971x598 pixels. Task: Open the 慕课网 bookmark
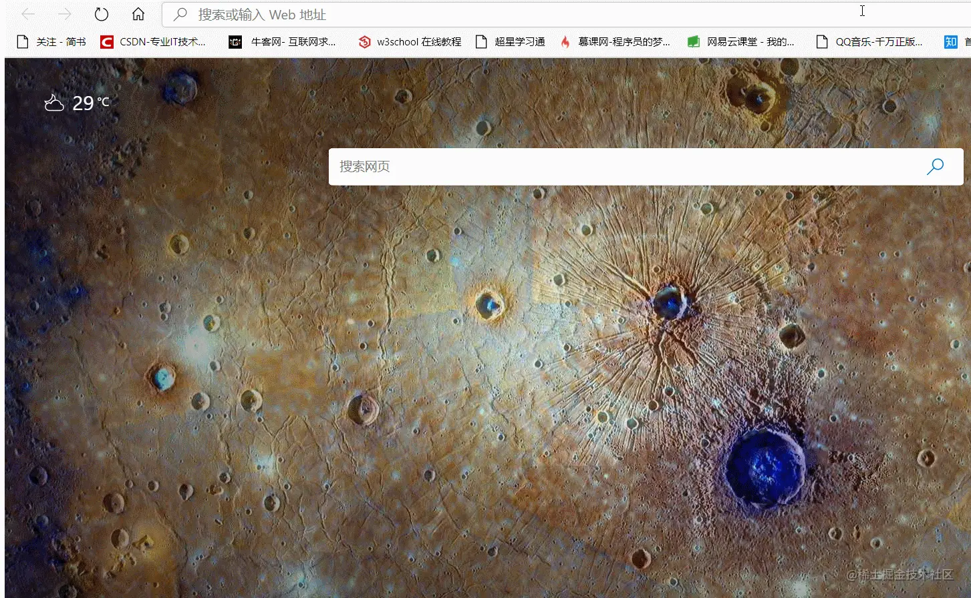(615, 42)
